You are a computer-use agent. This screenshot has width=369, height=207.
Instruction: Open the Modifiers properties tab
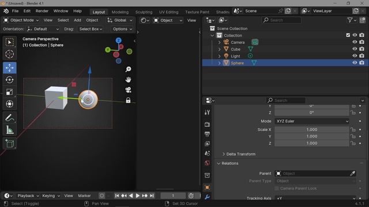tap(207, 197)
